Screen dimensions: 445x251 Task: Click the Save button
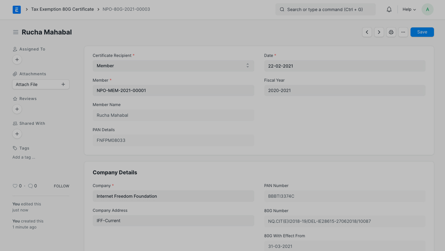(x=422, y=32)
